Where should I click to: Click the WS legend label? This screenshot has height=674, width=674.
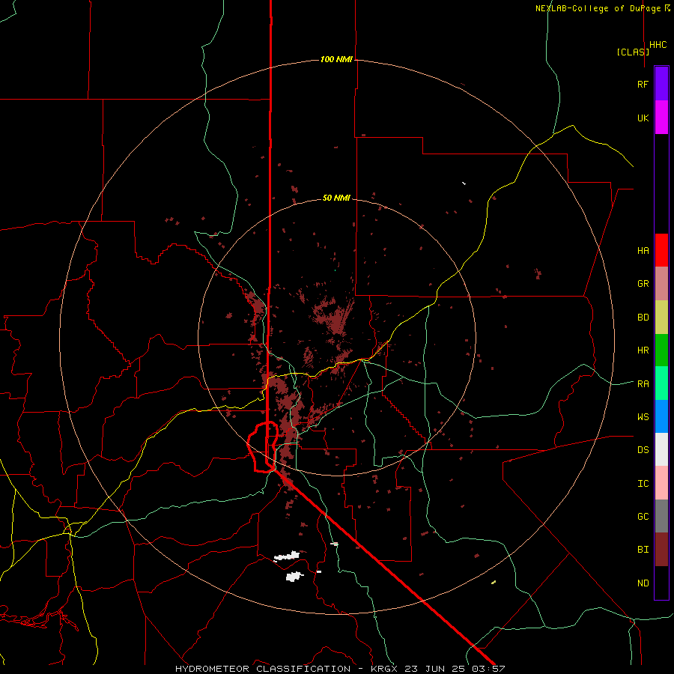643,417
